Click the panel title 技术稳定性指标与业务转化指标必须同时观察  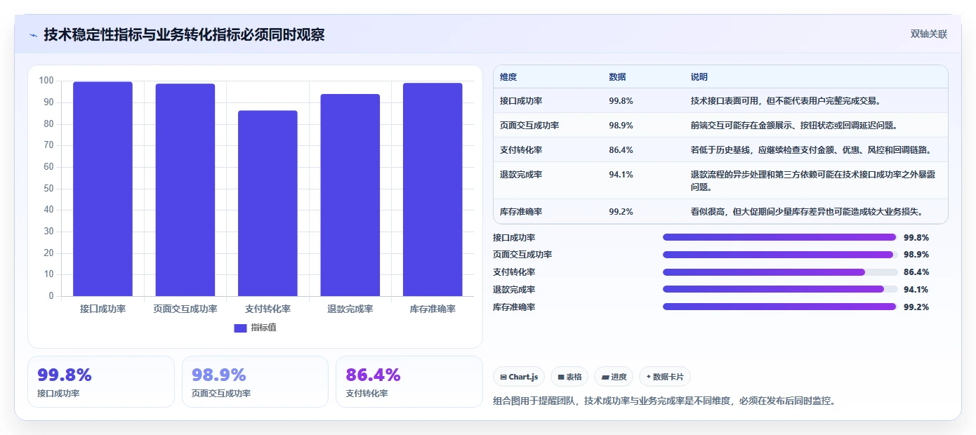tap(184, 34)
